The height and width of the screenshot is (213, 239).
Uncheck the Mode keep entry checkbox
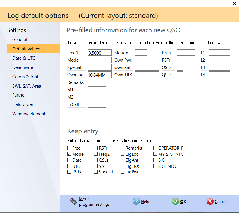click(x=69, y=154)
